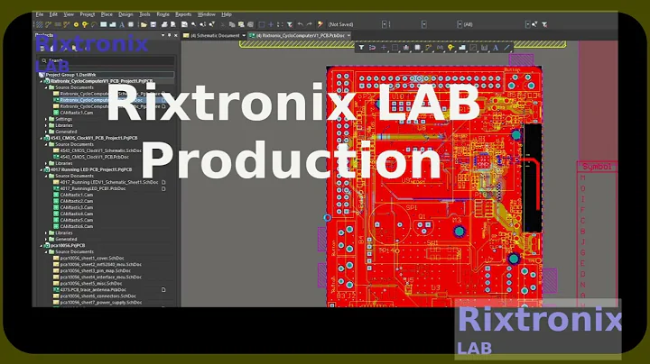
Task: Click the Place Pad yellow ring icon
Action: pos(76,24)
